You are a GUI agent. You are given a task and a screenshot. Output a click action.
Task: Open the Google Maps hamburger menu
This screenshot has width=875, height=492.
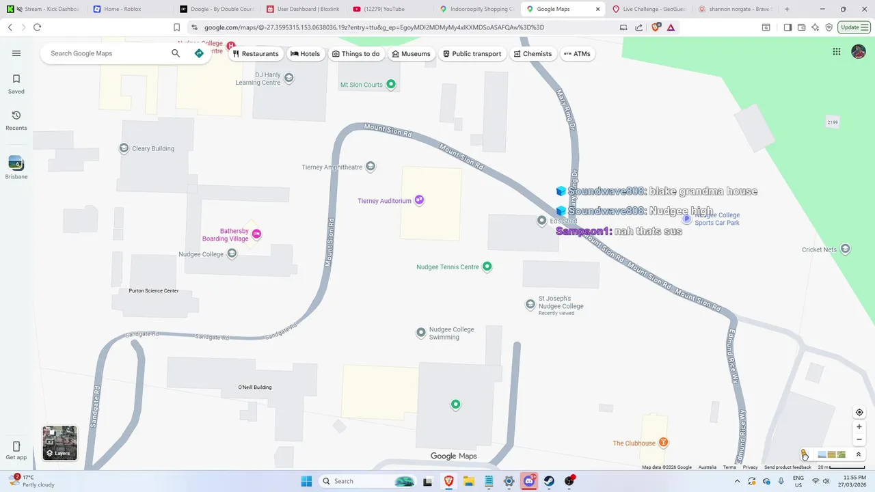[16, 53]
